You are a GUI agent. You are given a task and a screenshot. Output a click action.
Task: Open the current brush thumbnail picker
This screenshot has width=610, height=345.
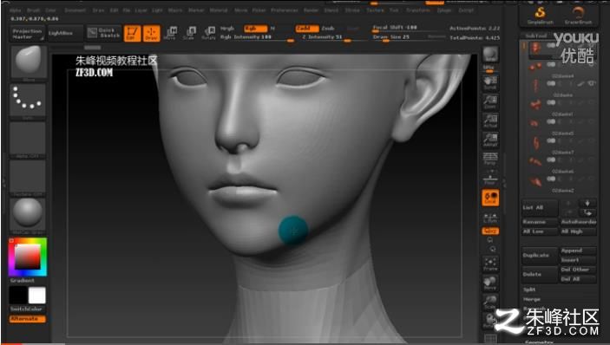pos(28,62)
